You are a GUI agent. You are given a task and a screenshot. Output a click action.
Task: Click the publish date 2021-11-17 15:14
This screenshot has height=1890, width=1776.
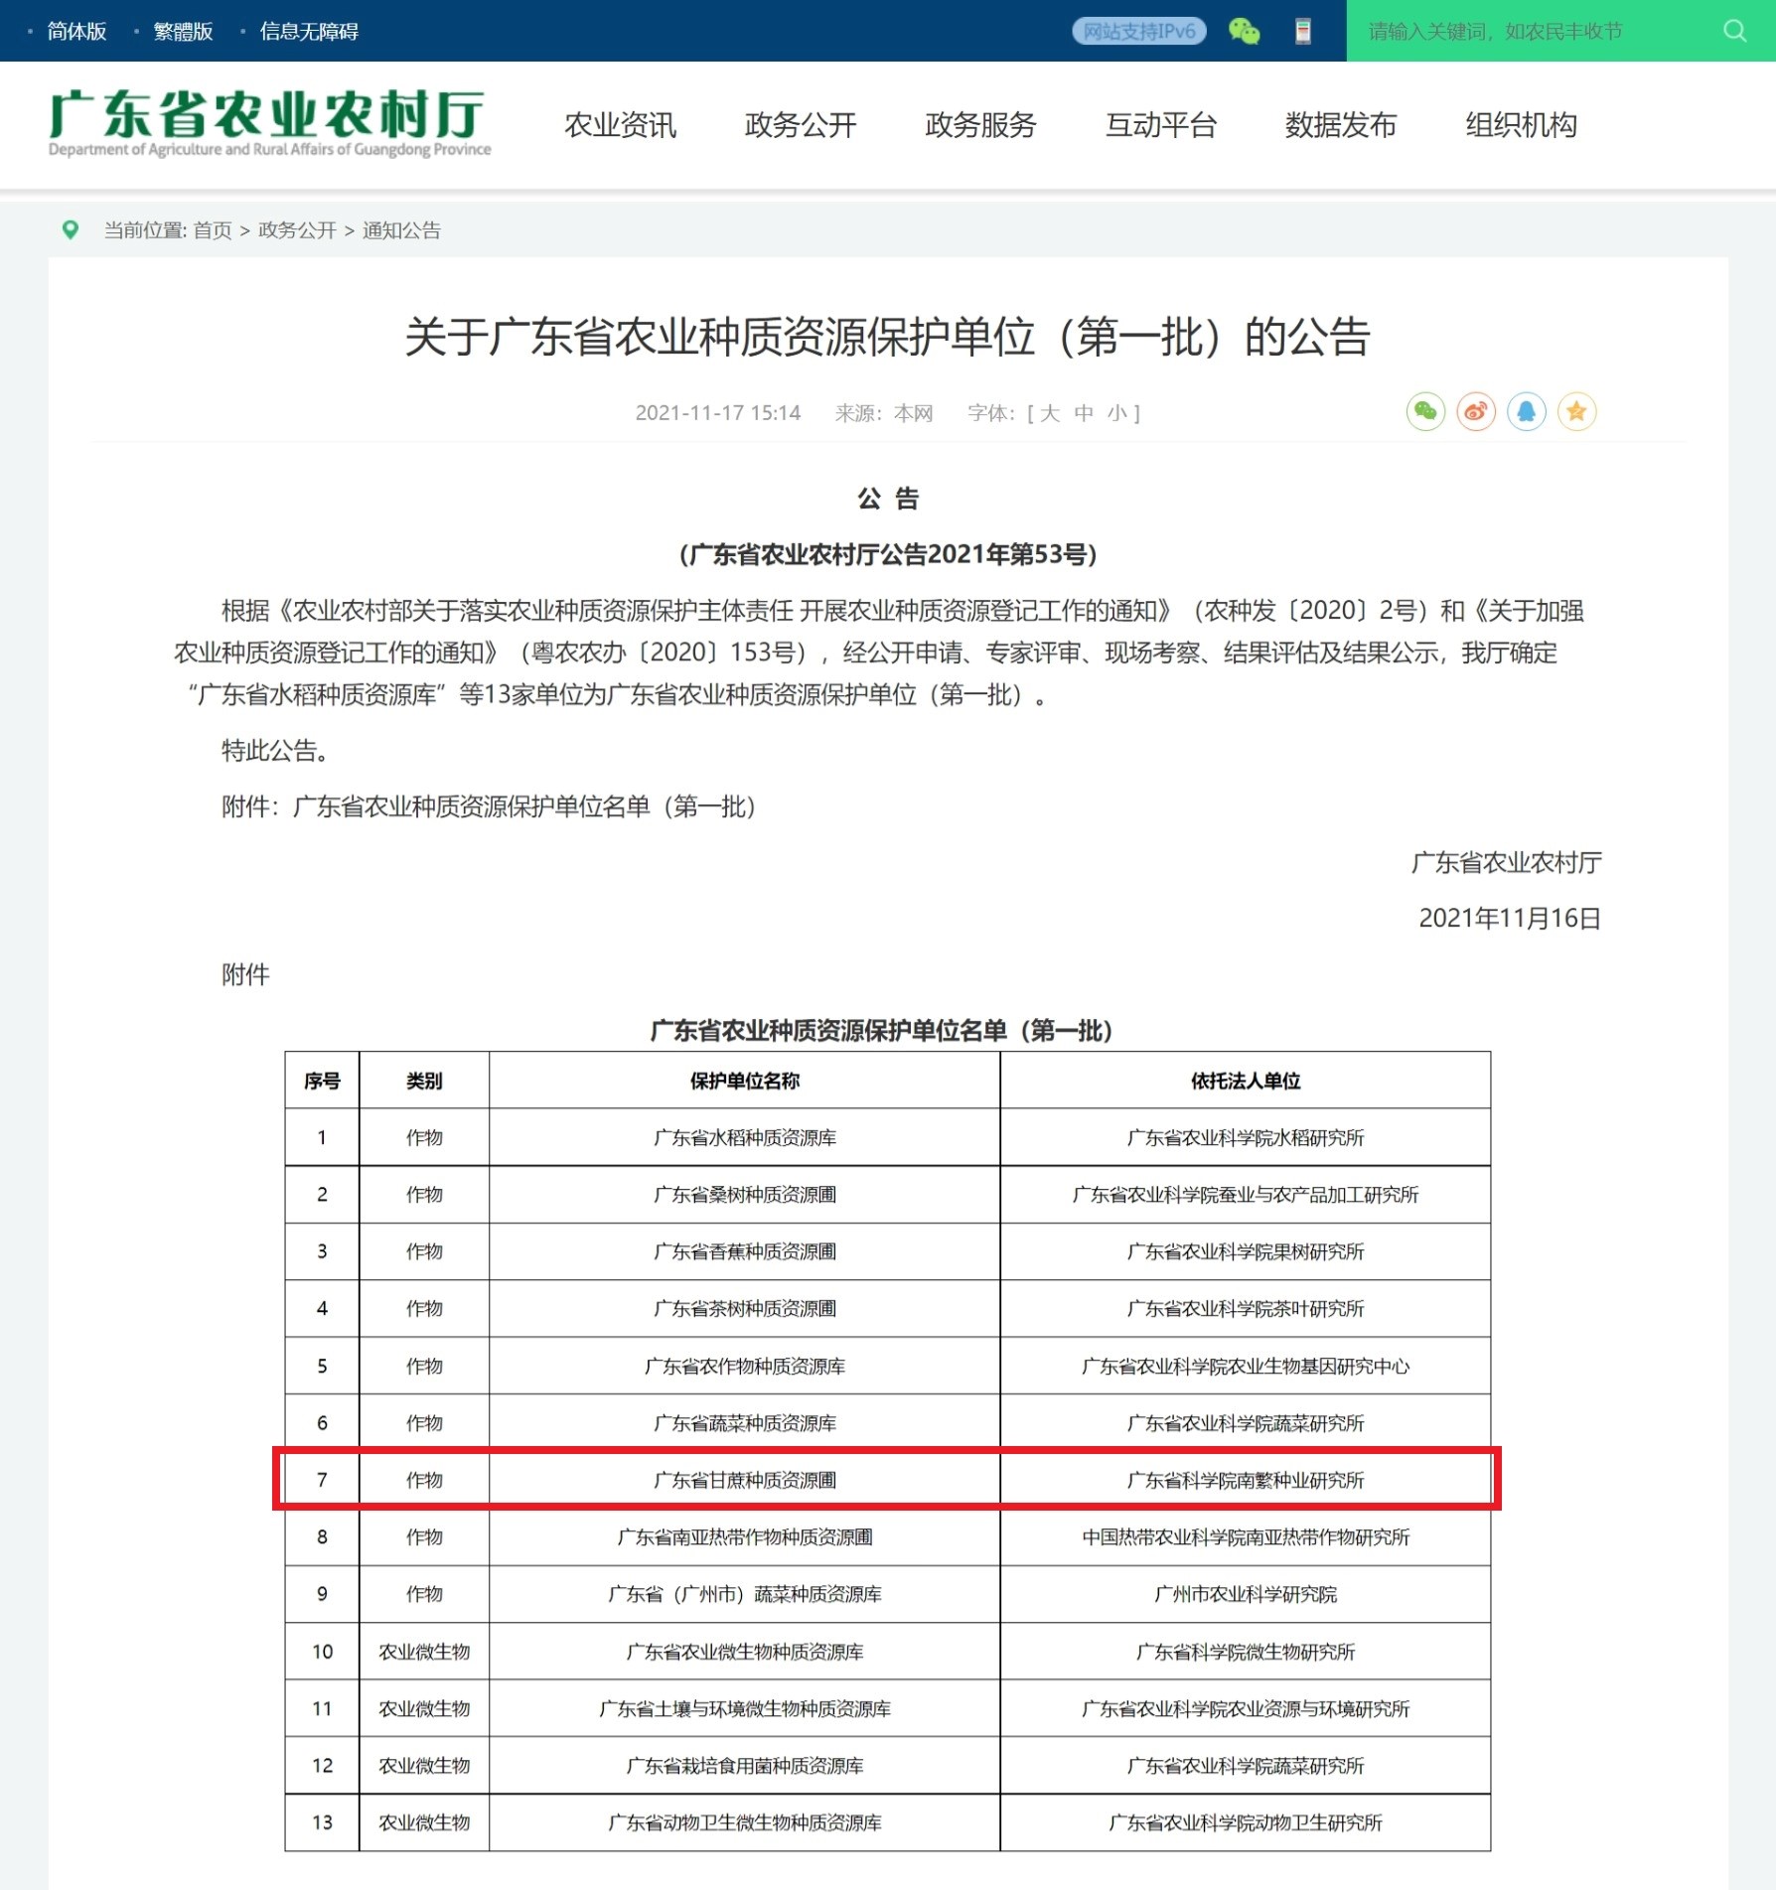tap(718, 412)
